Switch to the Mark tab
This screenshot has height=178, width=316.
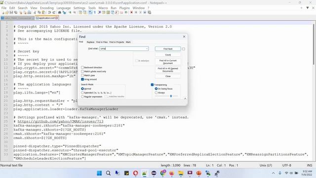point(128,42)
